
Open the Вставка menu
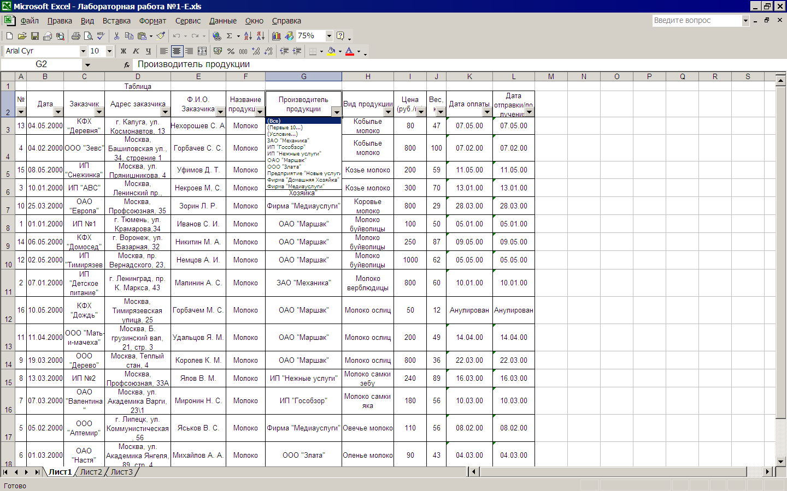pos(116,21)
